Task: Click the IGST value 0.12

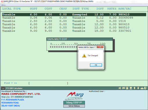Action: 100,18
